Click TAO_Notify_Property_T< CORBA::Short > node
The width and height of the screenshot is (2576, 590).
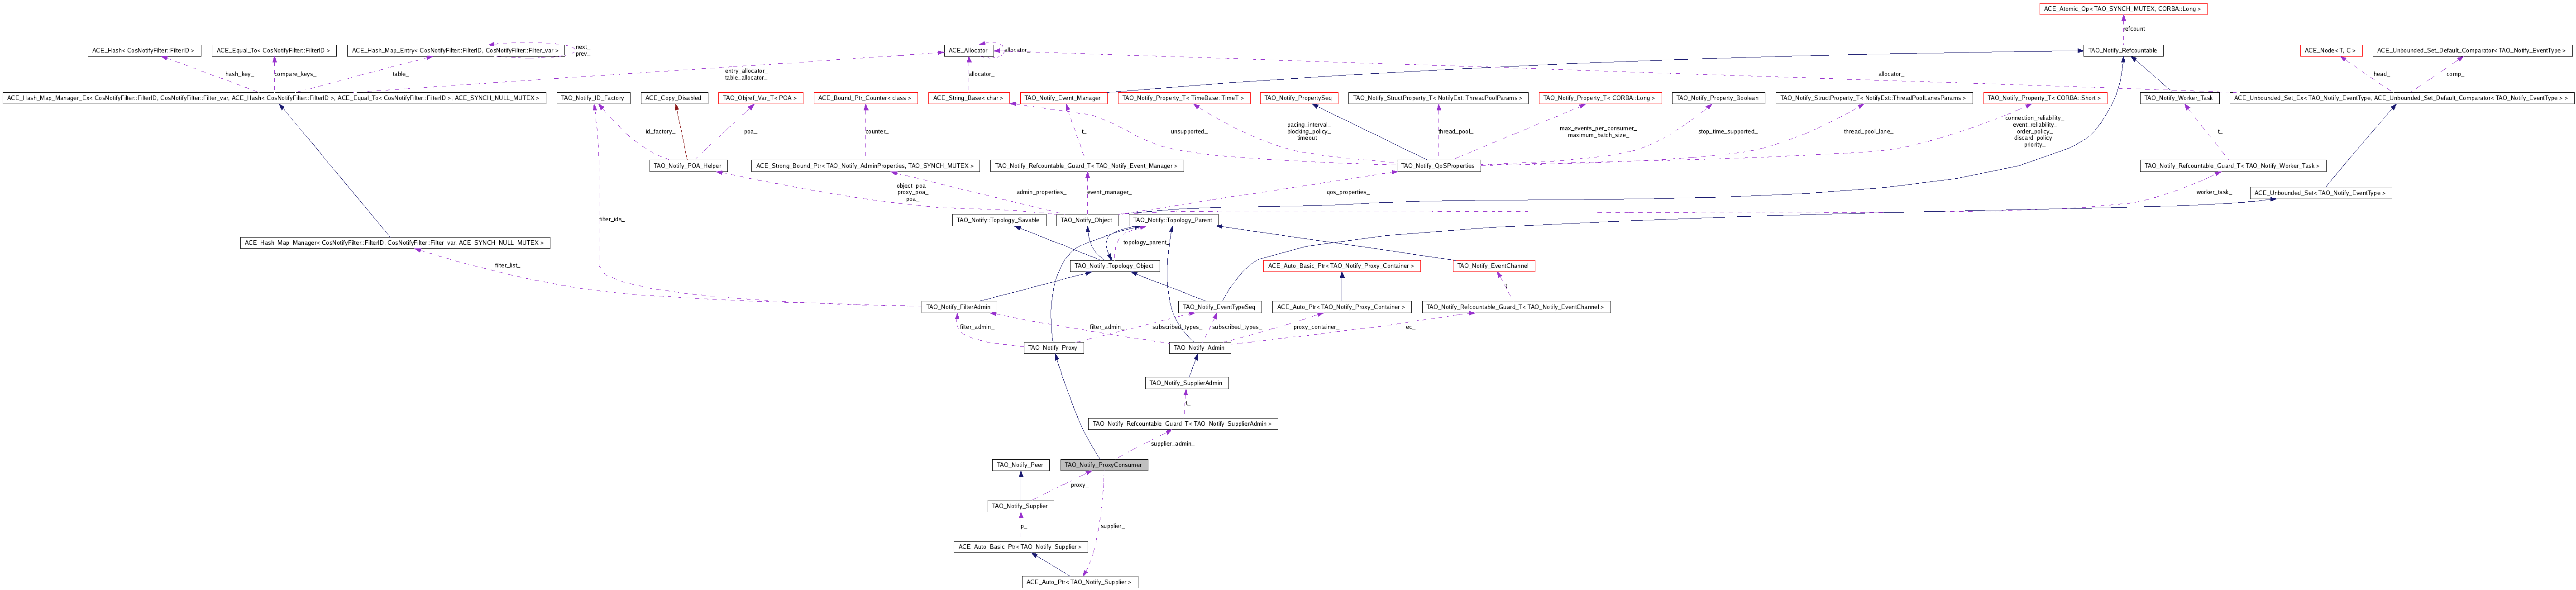2046,98
